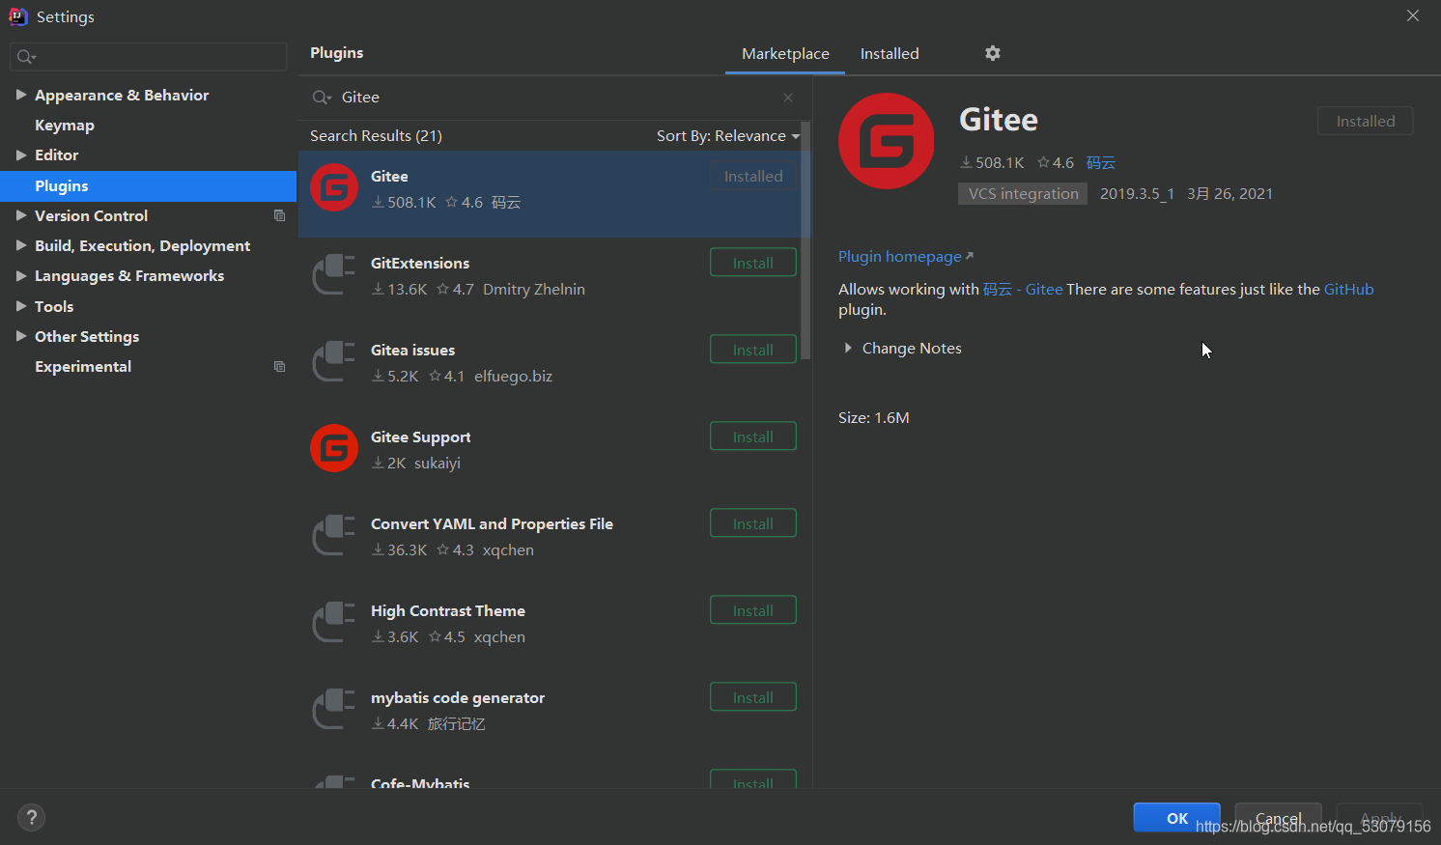
Task: Select the GitExtensions result row title
Action: [x=420, y=263]
